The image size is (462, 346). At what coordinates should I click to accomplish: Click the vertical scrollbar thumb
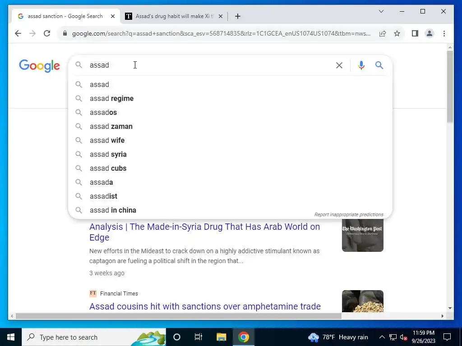tap(450, 87)
